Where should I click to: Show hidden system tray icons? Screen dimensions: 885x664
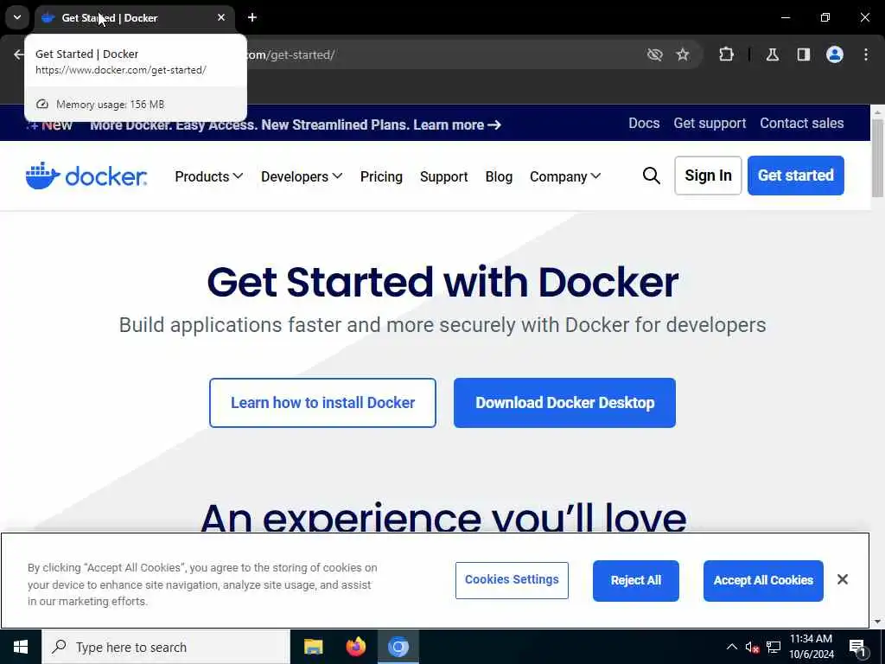click(x=731, y=647)
